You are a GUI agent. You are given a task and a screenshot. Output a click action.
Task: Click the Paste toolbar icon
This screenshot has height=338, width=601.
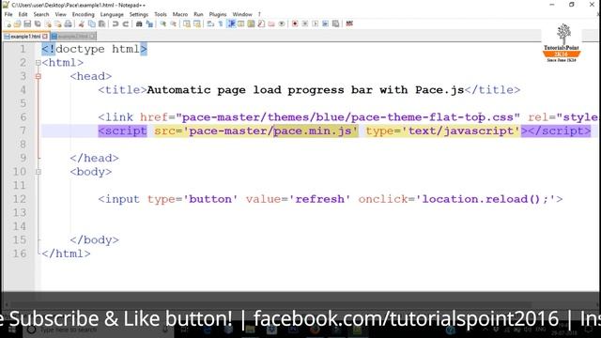tap(101, 23)
